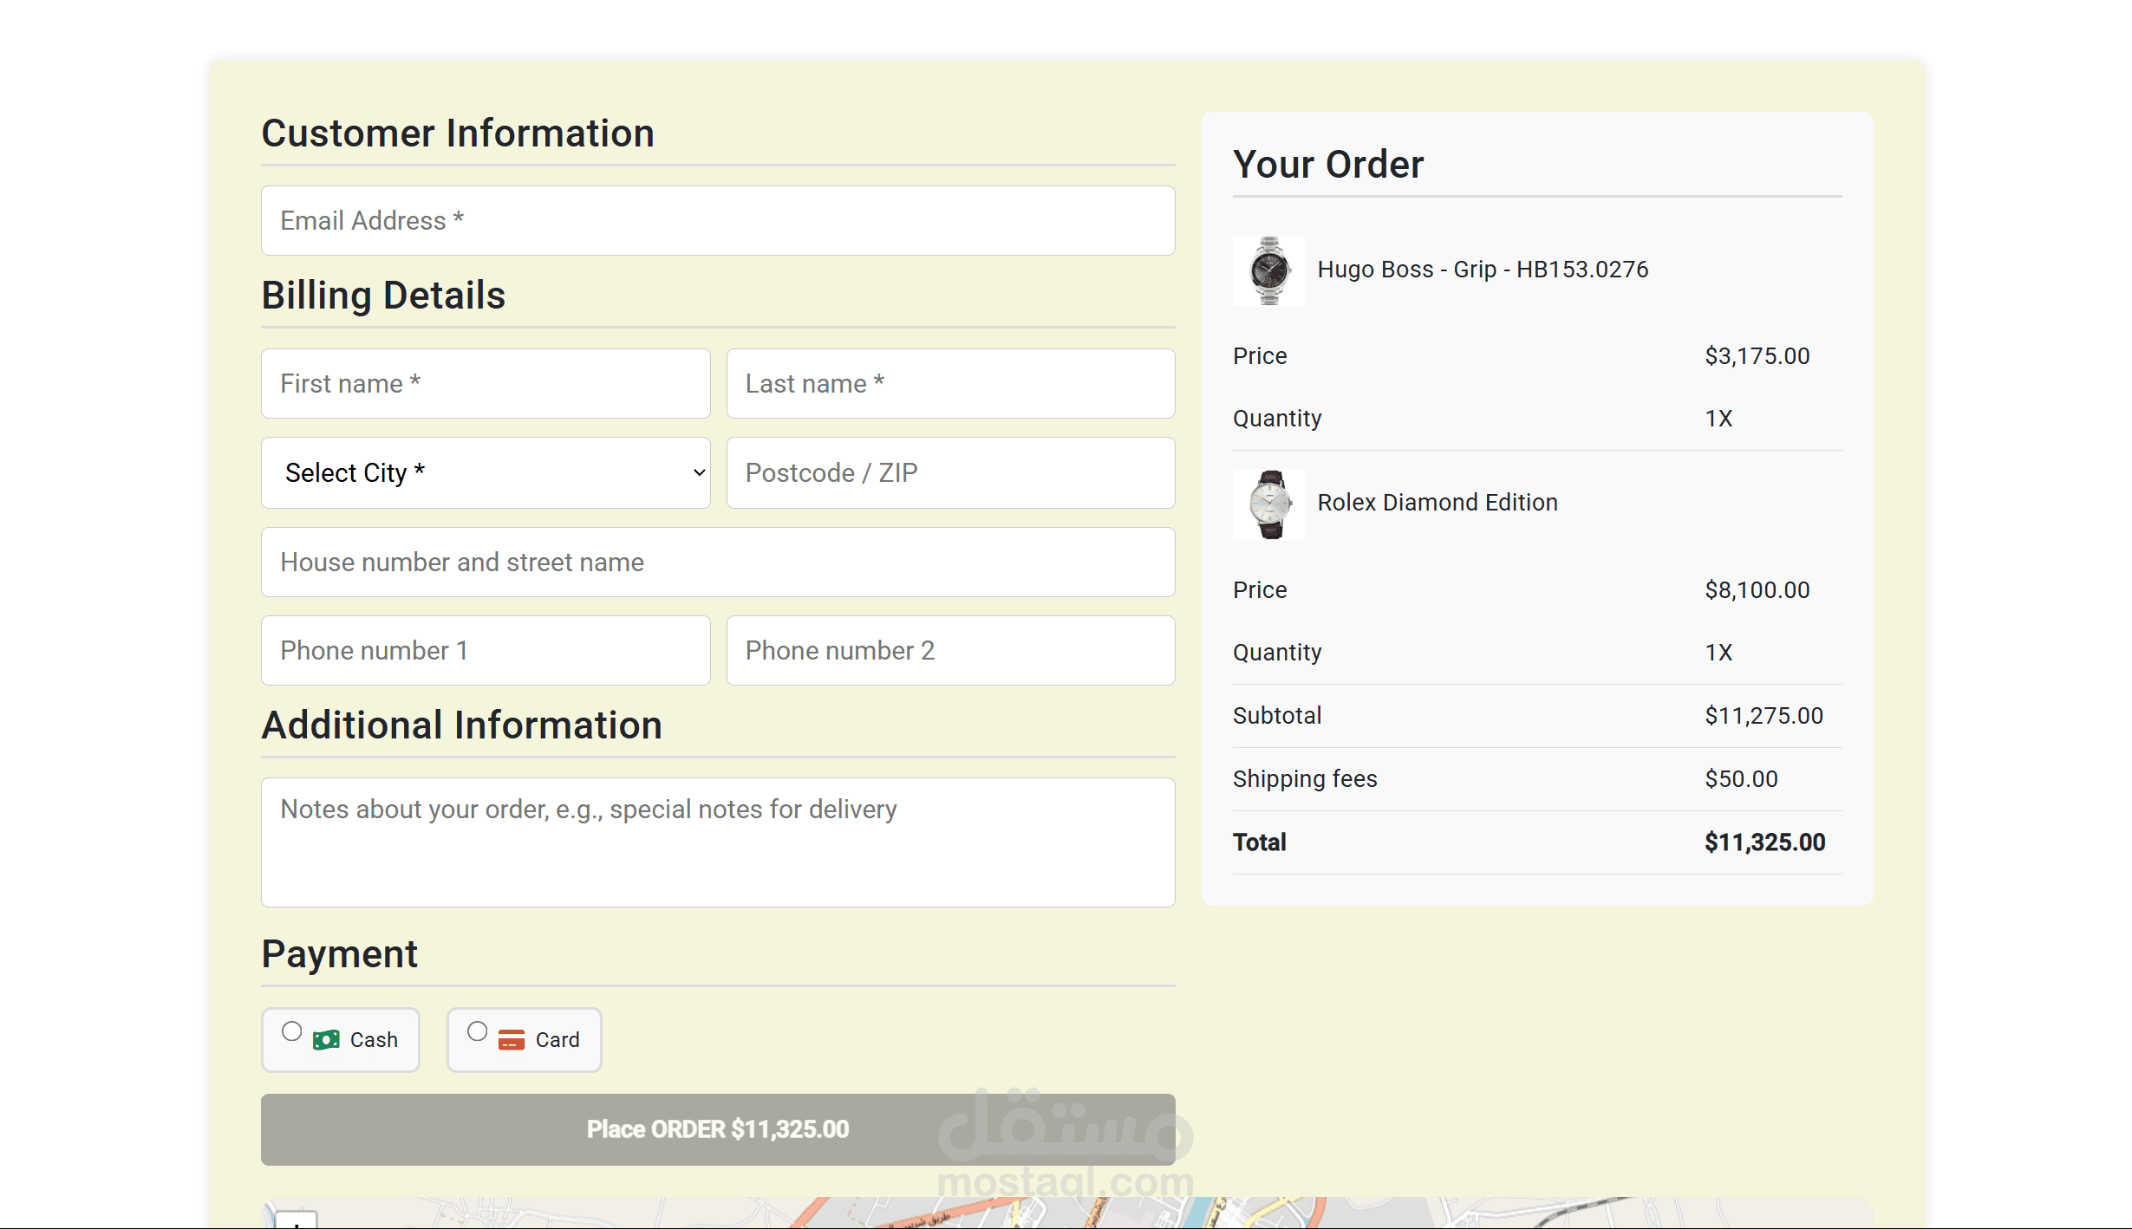Image resolution: width=2132 pixels, height=1229 pixels.
Task: Click the Additional Information heading
Action: pos(462,725)
